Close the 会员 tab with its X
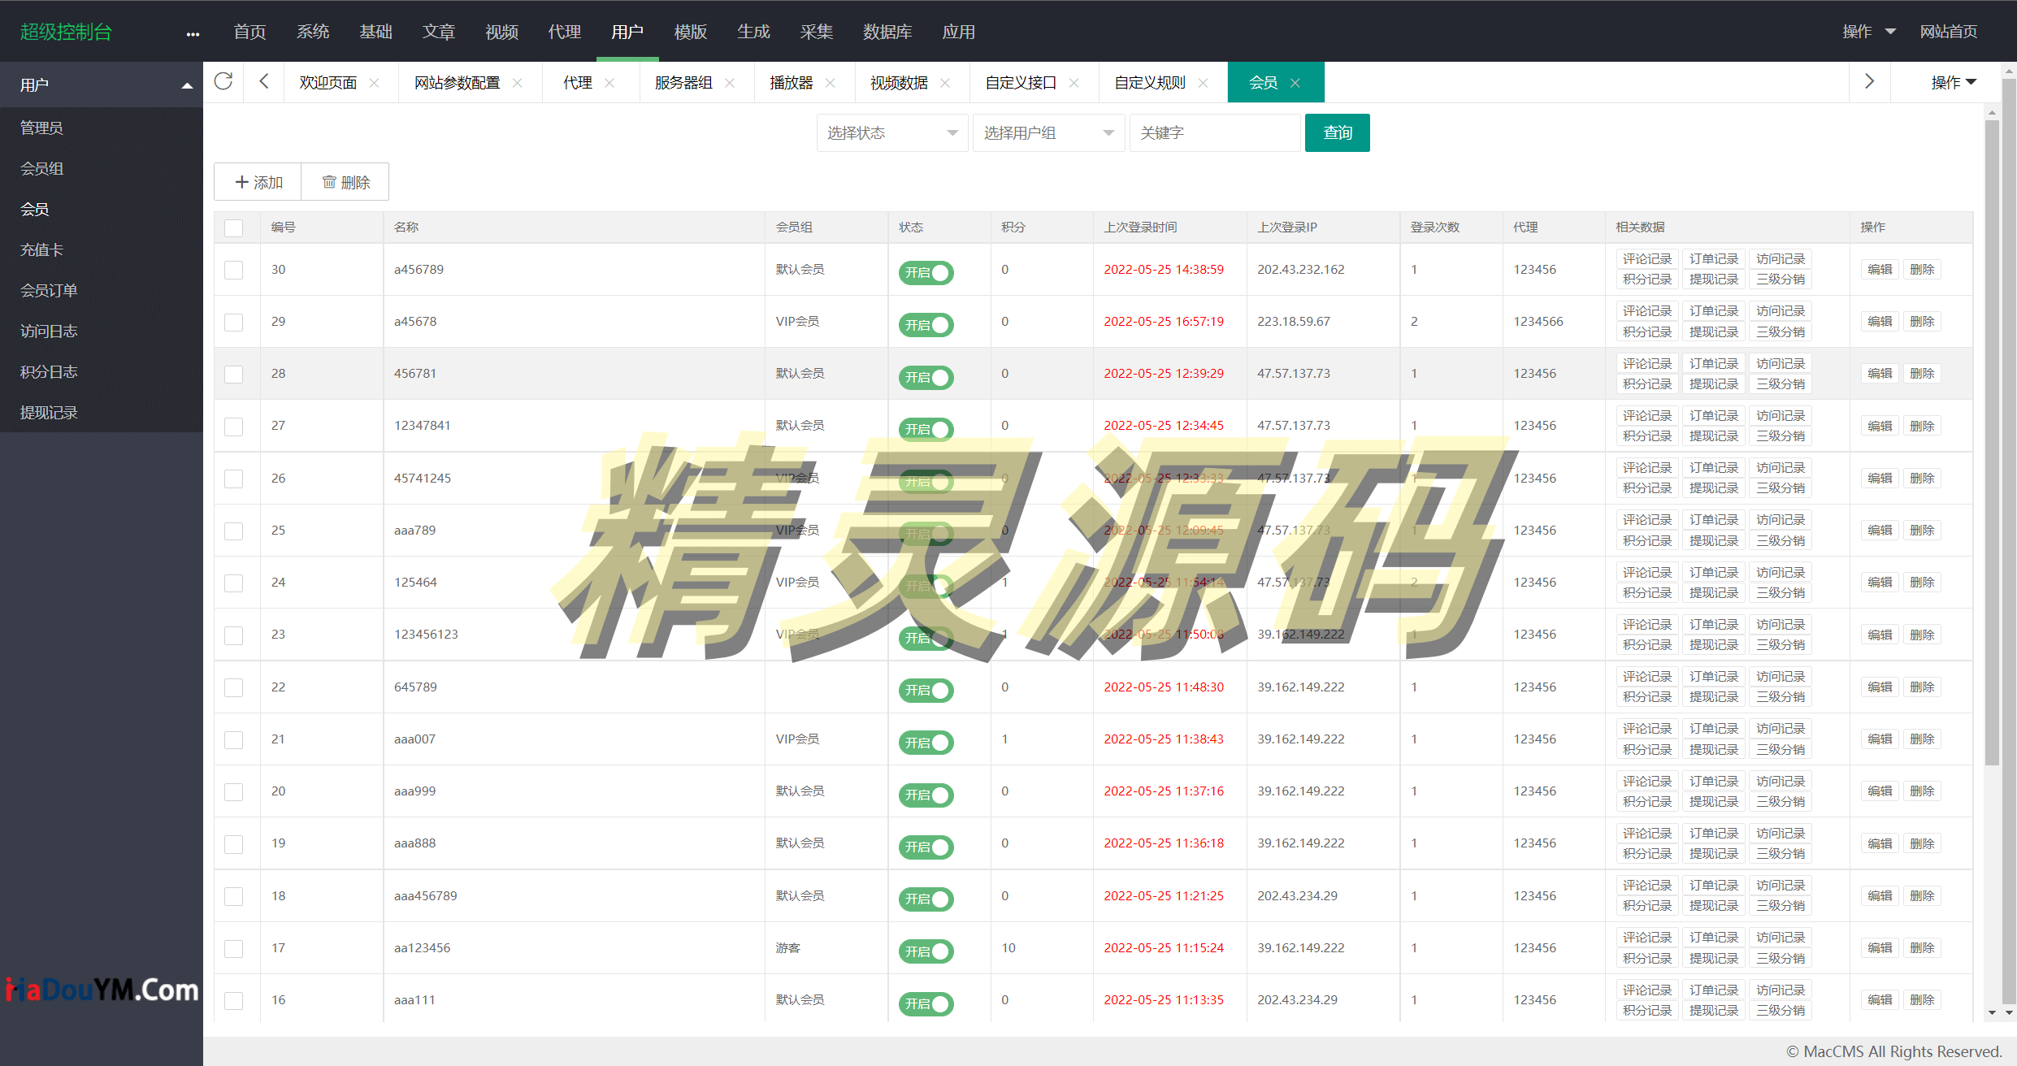This screenshot has height=1066, width=2017. (x=1295, y=83)
